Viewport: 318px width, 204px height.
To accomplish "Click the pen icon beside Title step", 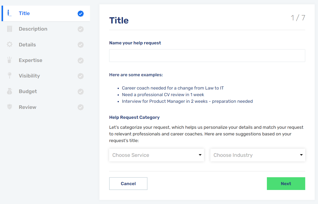I will click(x=9, y=13).
